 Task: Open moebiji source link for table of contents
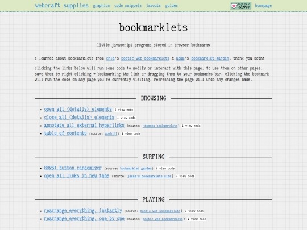click(111, 134)
